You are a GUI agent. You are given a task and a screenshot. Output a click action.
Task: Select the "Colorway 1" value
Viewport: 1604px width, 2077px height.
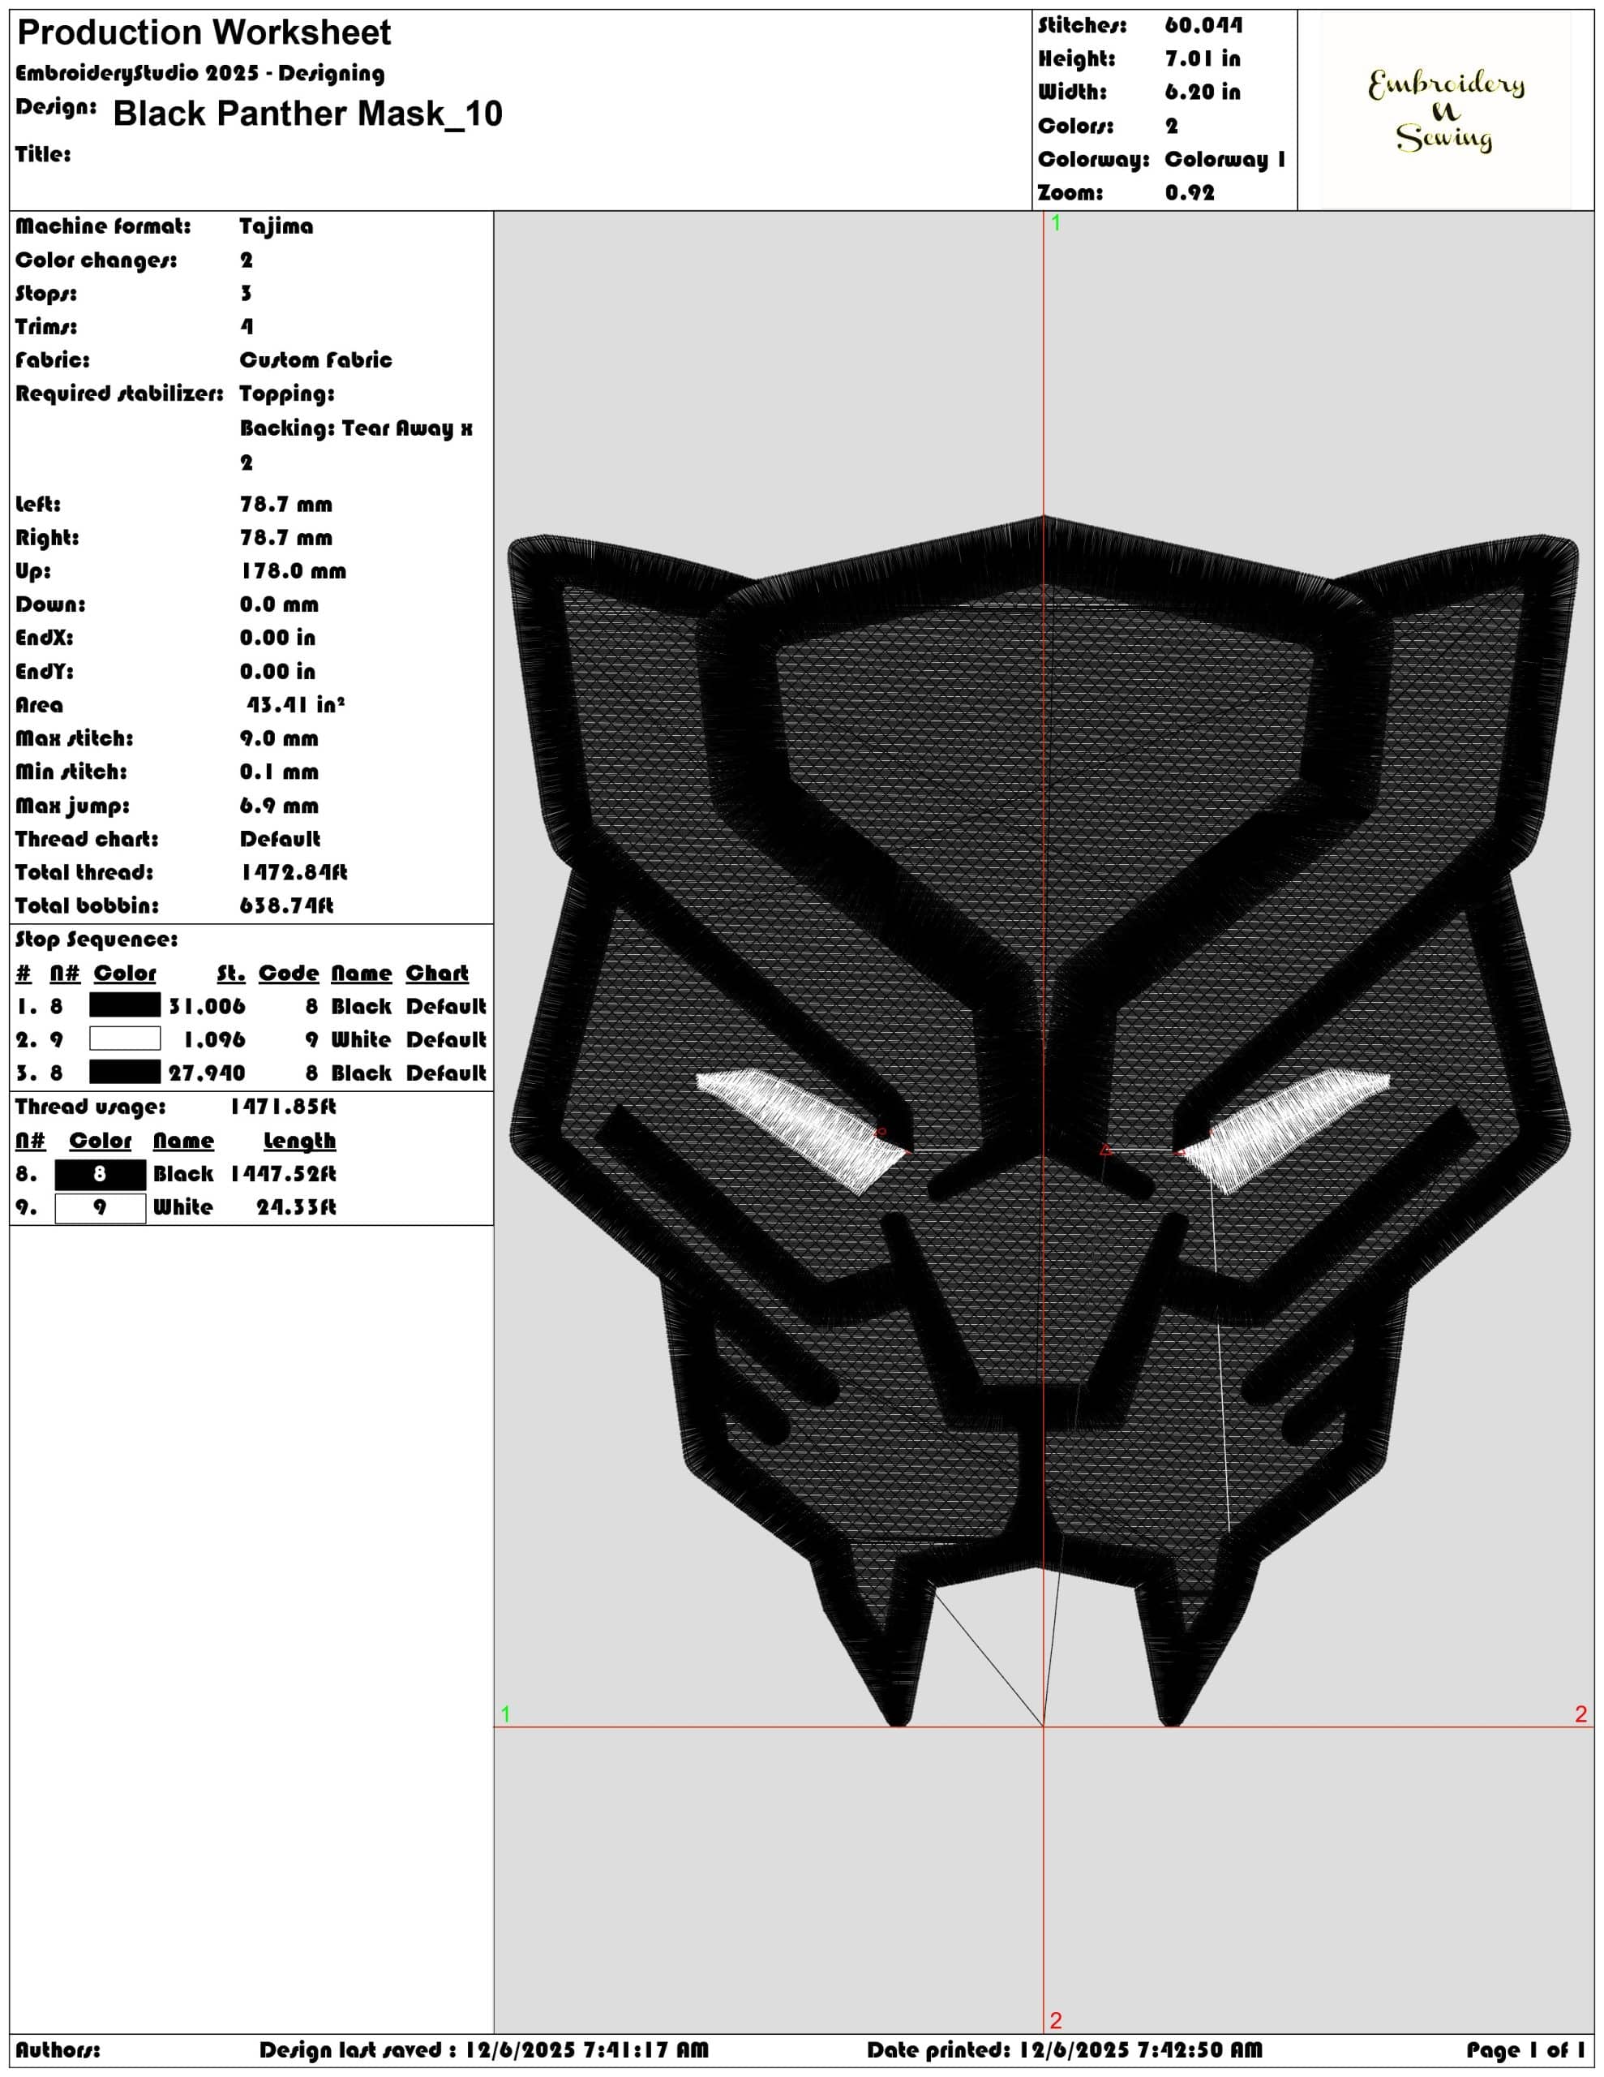(x=1224, y=159)
